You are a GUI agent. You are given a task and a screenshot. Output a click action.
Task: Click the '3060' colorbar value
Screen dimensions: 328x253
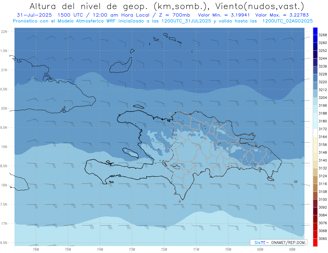pos(323,239)
